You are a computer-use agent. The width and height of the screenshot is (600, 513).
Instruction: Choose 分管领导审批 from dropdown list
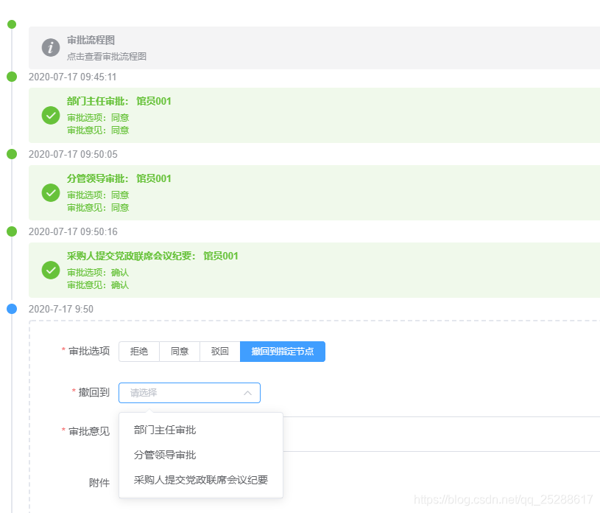201,455
